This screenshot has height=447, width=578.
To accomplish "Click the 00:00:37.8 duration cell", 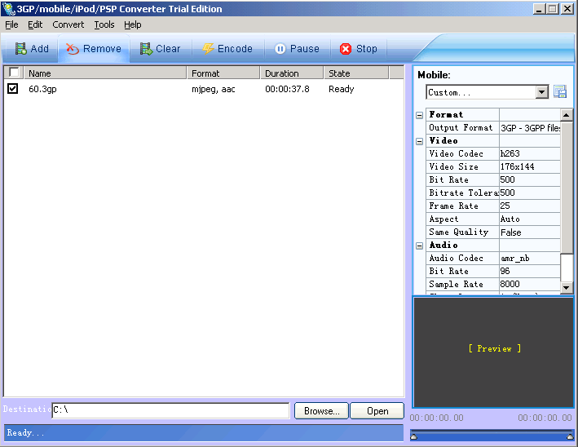I will pos(287,89).
